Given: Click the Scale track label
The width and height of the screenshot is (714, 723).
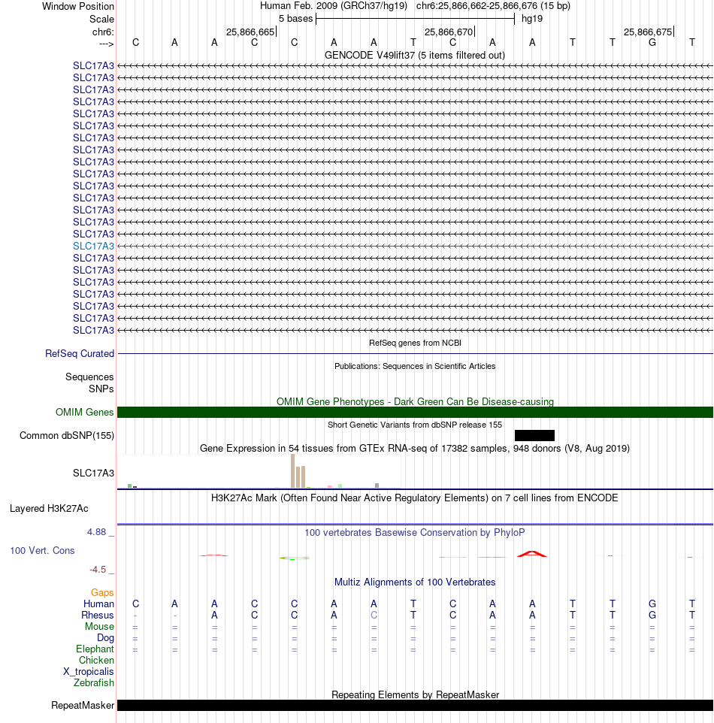Looking at the screenshot, I should coord(101,20).
